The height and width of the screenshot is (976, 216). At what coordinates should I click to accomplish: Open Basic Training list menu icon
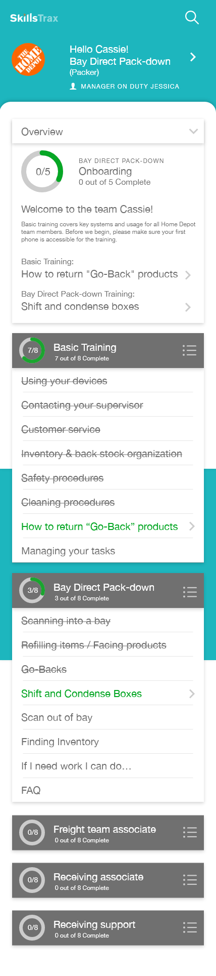pyautogui.click(x=189, y=350)
